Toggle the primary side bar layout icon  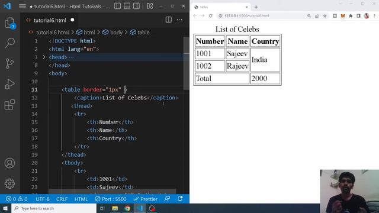117,7
